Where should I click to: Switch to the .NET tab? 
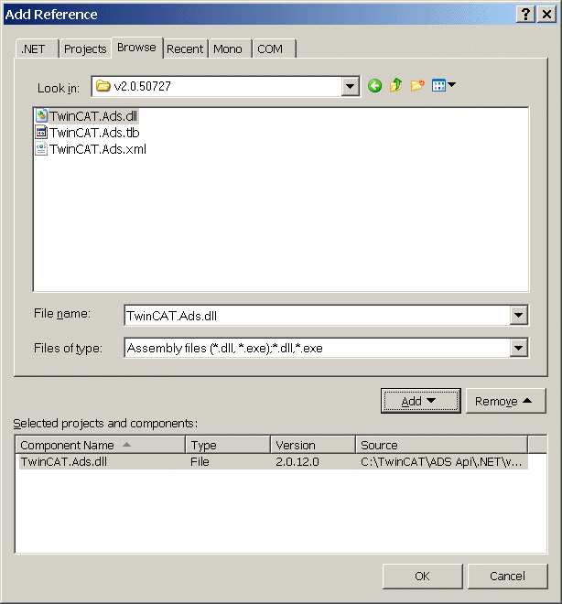(x=37, y=49)
